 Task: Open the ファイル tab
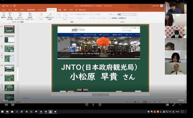tap(4, 10)
